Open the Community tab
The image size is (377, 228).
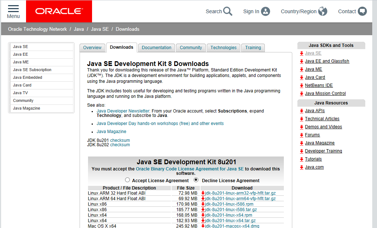(191, 48)
